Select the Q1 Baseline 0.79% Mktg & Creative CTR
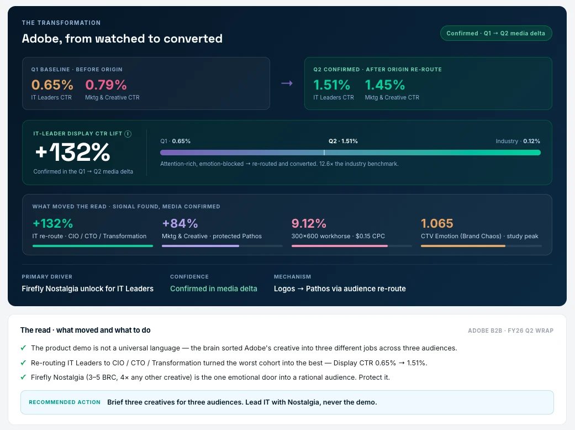Viewport: 575px width, 430px height. (x=106, y=85)
